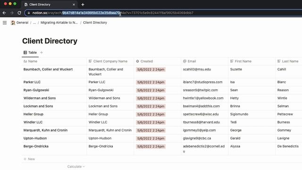Open the Windler LLC record name
The width and height of the screenshot is (302, 170).
(33, 122)
